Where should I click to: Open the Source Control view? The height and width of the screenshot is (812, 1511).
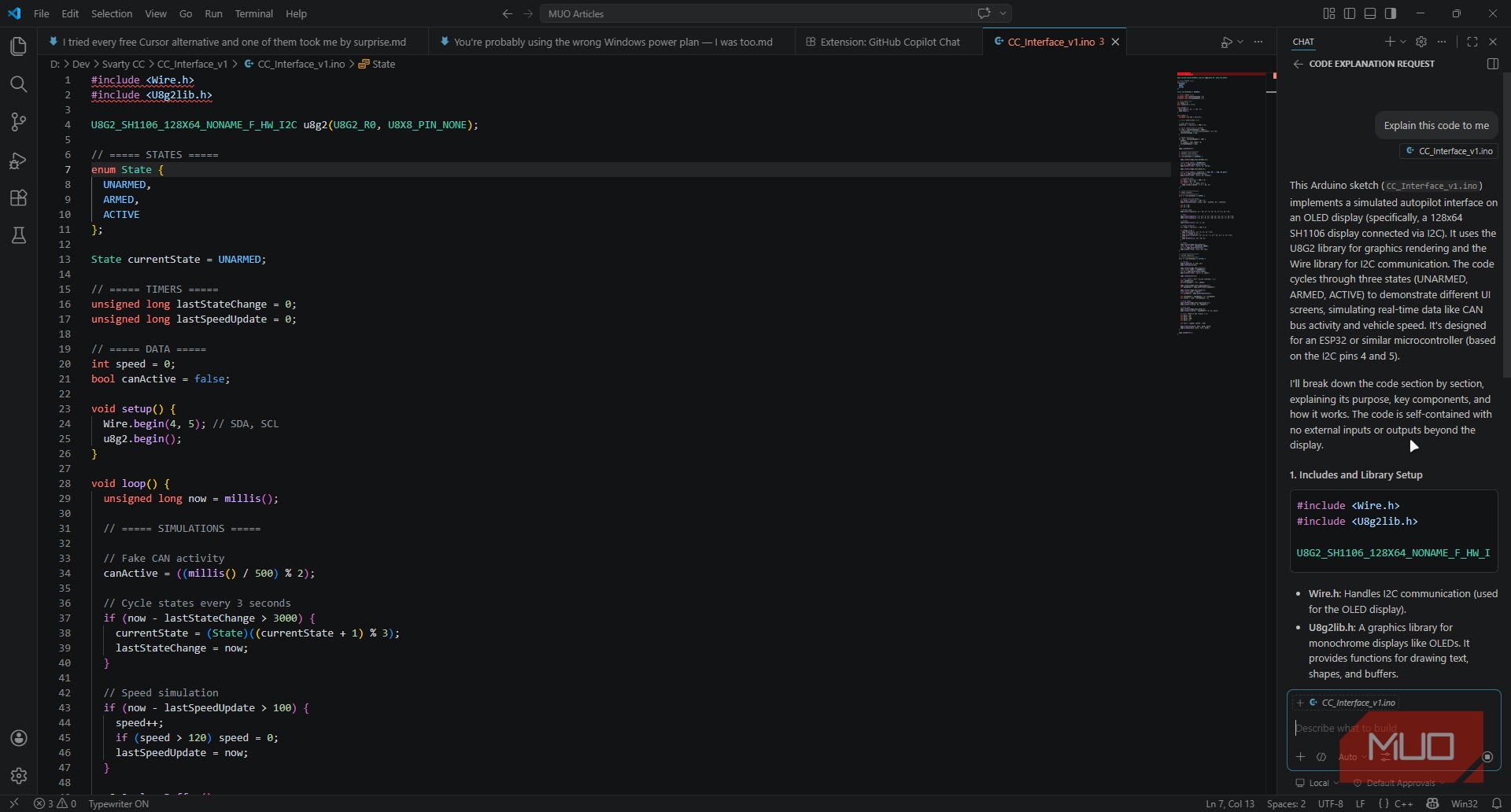click(18, 122)
